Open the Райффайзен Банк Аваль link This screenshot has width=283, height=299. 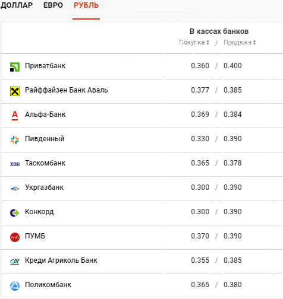67,90
